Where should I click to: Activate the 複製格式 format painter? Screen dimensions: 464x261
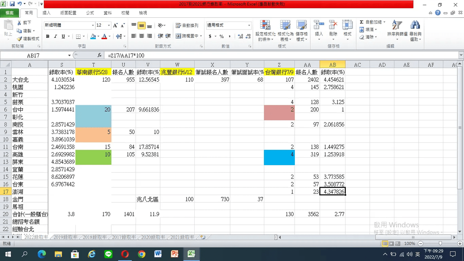(x=28, y=39)
